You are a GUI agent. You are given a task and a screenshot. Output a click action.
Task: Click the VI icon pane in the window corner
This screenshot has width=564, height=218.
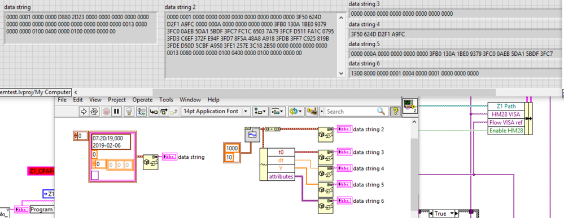410,106
